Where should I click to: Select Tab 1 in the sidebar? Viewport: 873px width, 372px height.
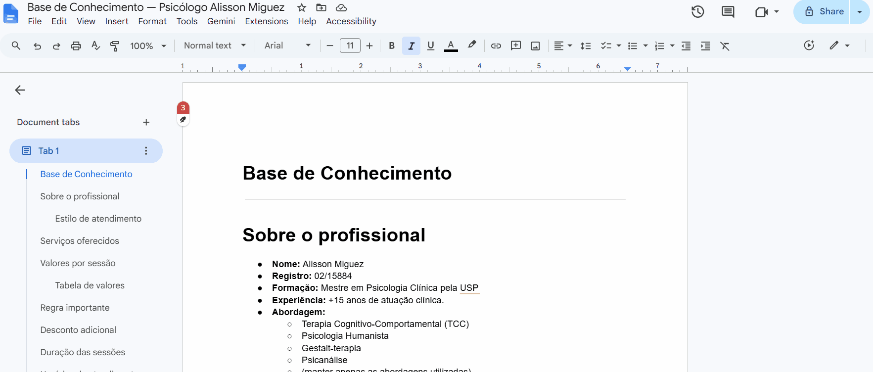tap(86, 151)
